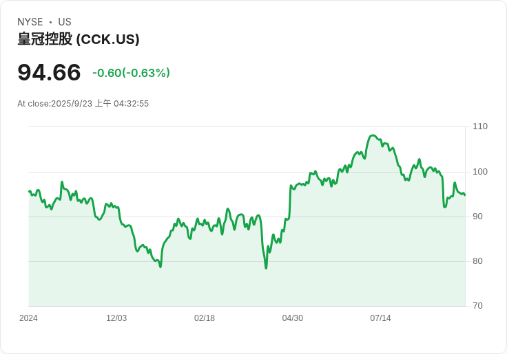The width and height of the screenshot is (507, 354).
Task: Click the green -0.60(-0.63%) change value
Action: coord(131,73)
